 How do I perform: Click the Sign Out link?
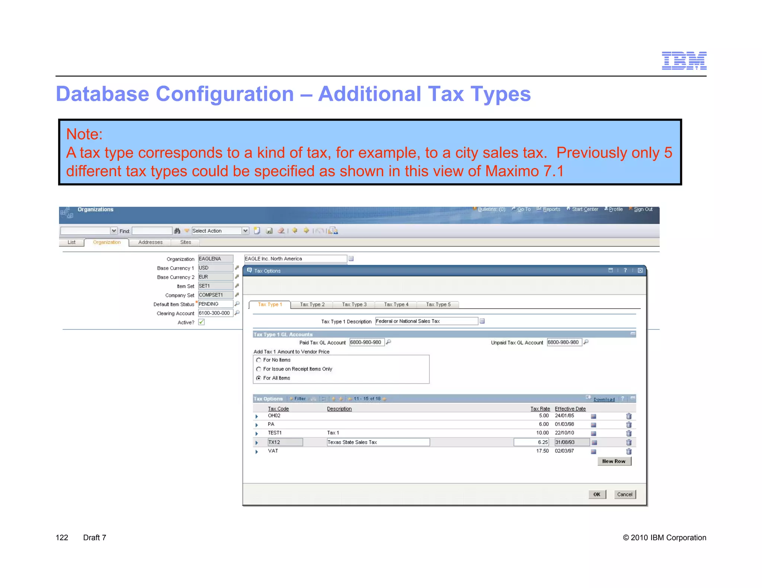coord(643,209)
